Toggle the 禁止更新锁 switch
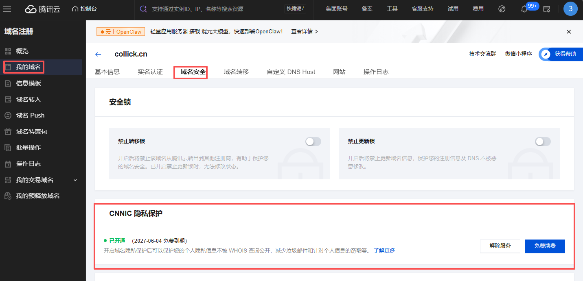 tap(543, 142)
